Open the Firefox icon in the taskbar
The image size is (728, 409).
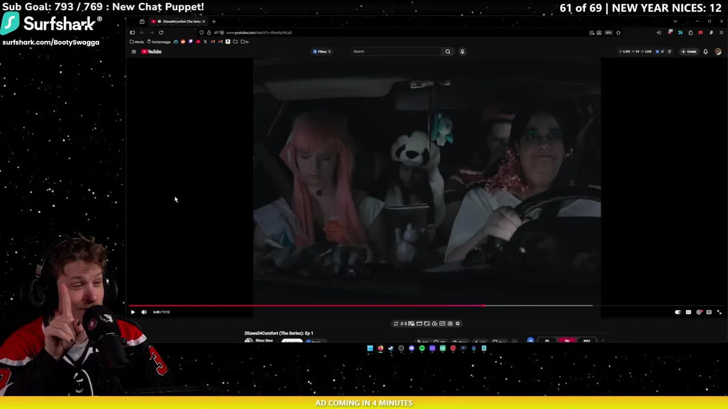[380, 348]
